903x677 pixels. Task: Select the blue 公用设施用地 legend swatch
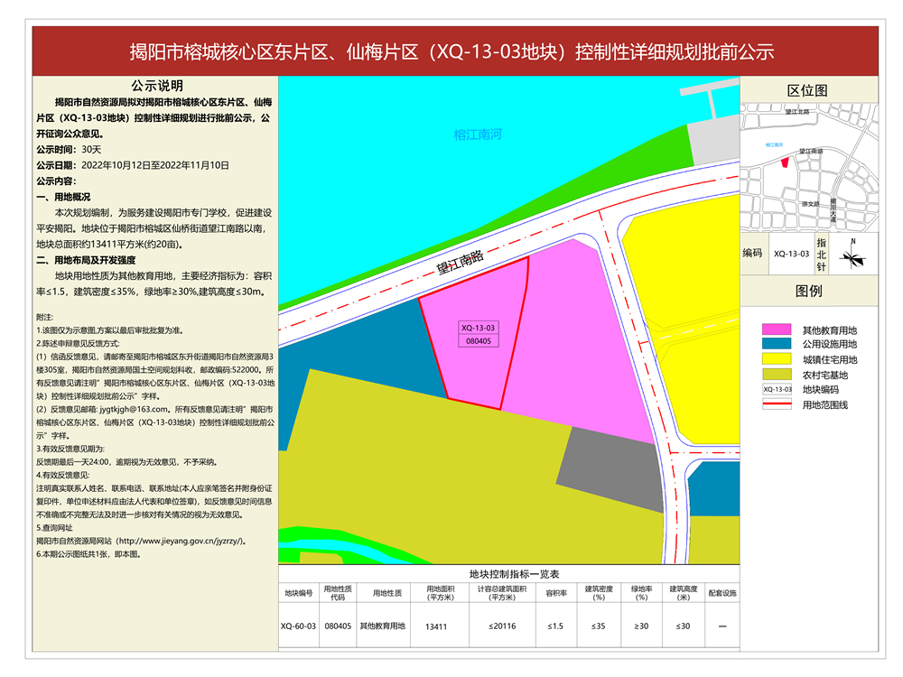pos(777,344)
